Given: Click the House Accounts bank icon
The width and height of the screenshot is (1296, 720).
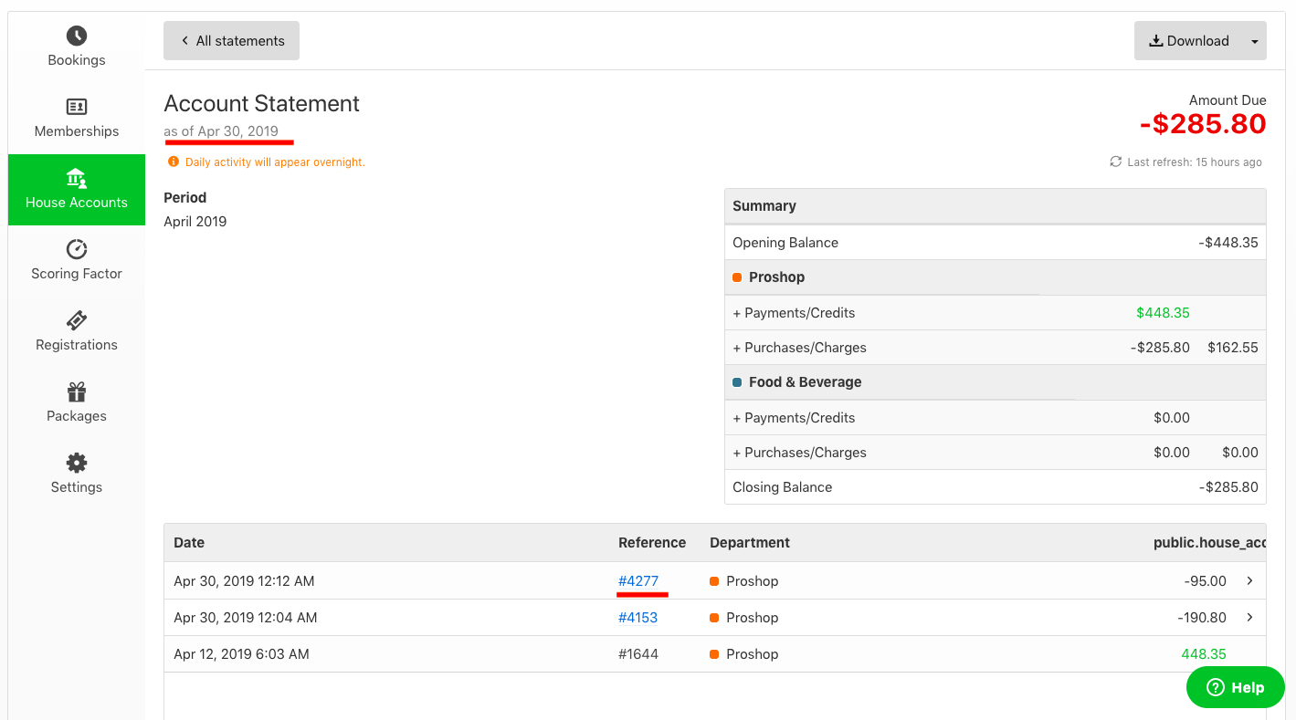Looking at the screenshot, I should (x=77, y=178).
